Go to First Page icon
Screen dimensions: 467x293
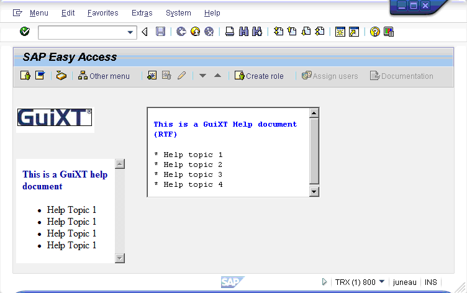click(x=278, y=31)
